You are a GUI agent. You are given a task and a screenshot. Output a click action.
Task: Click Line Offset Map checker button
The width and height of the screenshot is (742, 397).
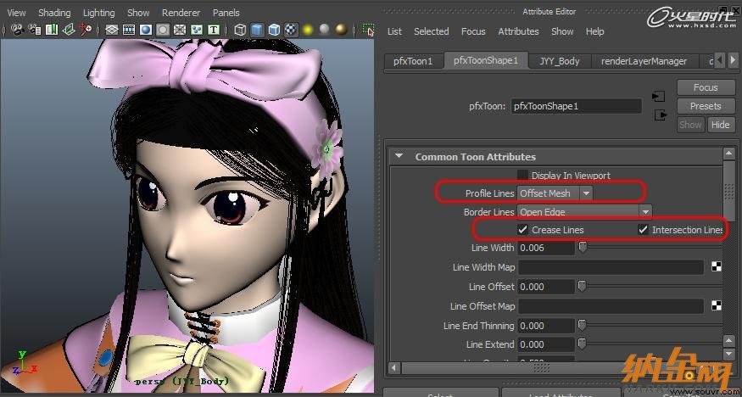tap(717, 305)
